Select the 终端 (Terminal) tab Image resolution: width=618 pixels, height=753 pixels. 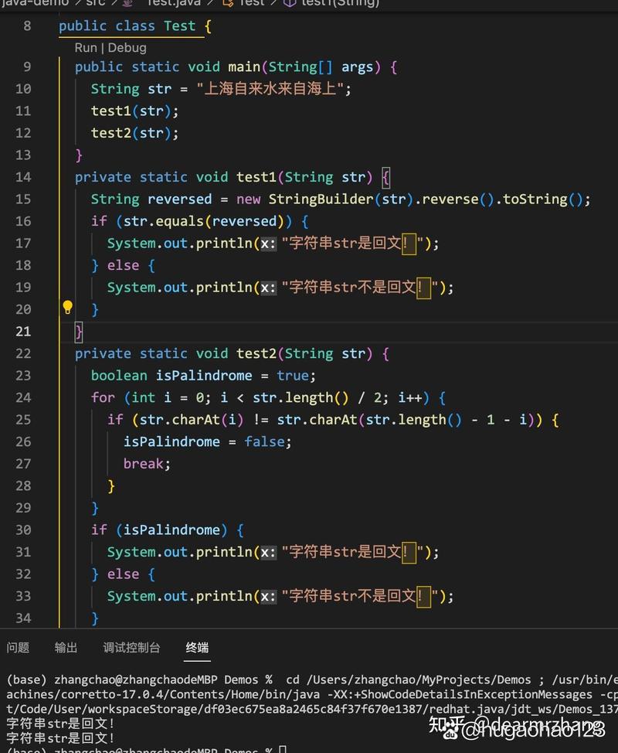coord(197,648)
